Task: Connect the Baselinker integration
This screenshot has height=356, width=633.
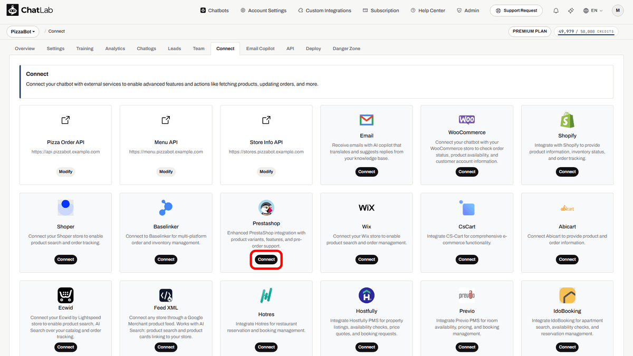Action: (166, 259)
